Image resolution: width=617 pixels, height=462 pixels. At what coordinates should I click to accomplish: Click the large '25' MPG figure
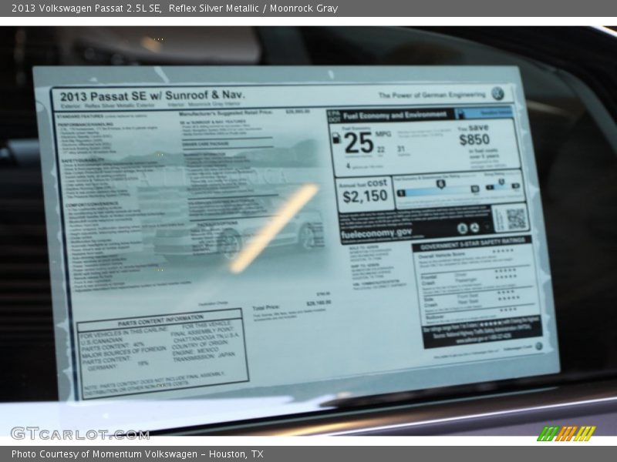[x=359, y=143]
